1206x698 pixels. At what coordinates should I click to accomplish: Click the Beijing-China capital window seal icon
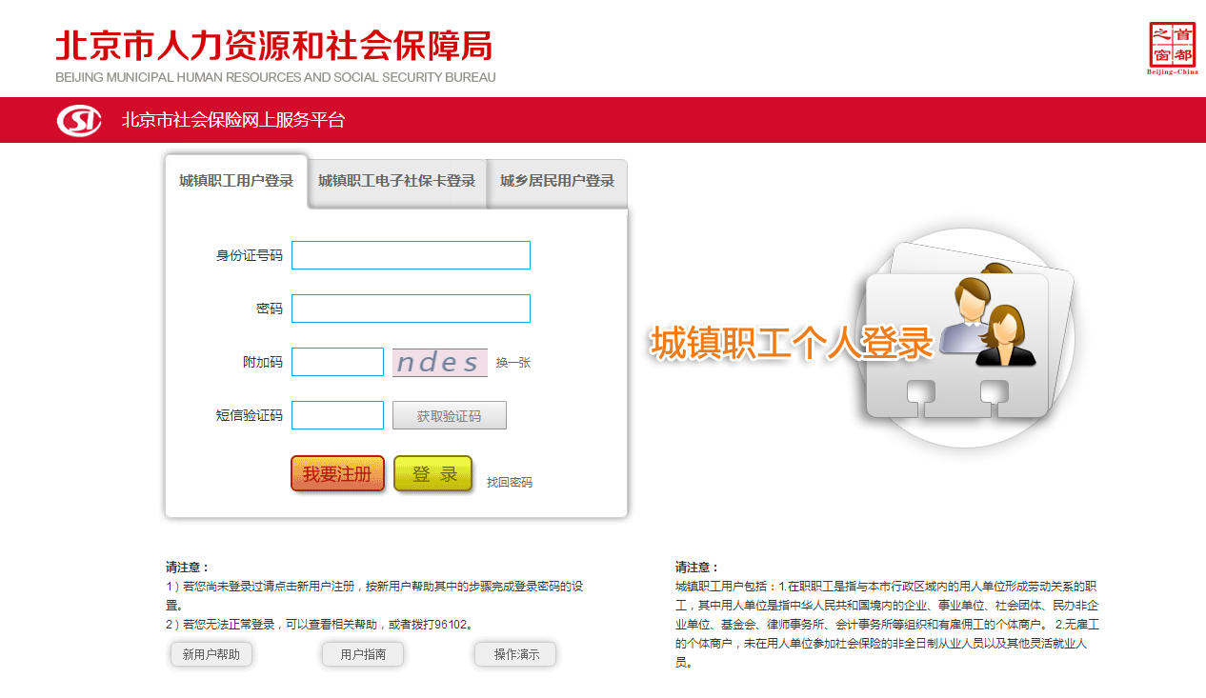pyautogui.click(x=1172, y=48)
